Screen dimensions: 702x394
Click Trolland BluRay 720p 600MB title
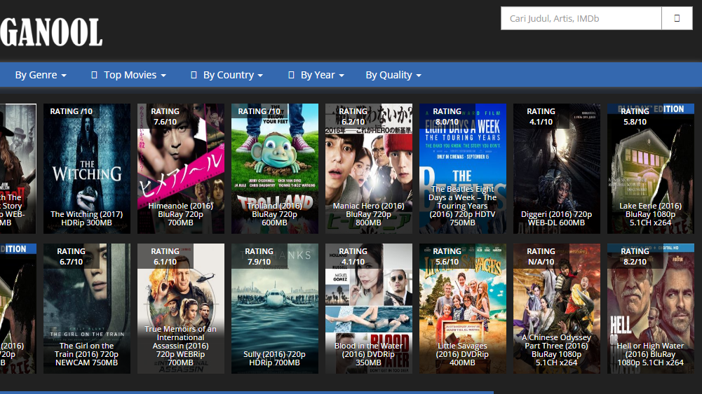pyautogui.click(x=274, y=214)
